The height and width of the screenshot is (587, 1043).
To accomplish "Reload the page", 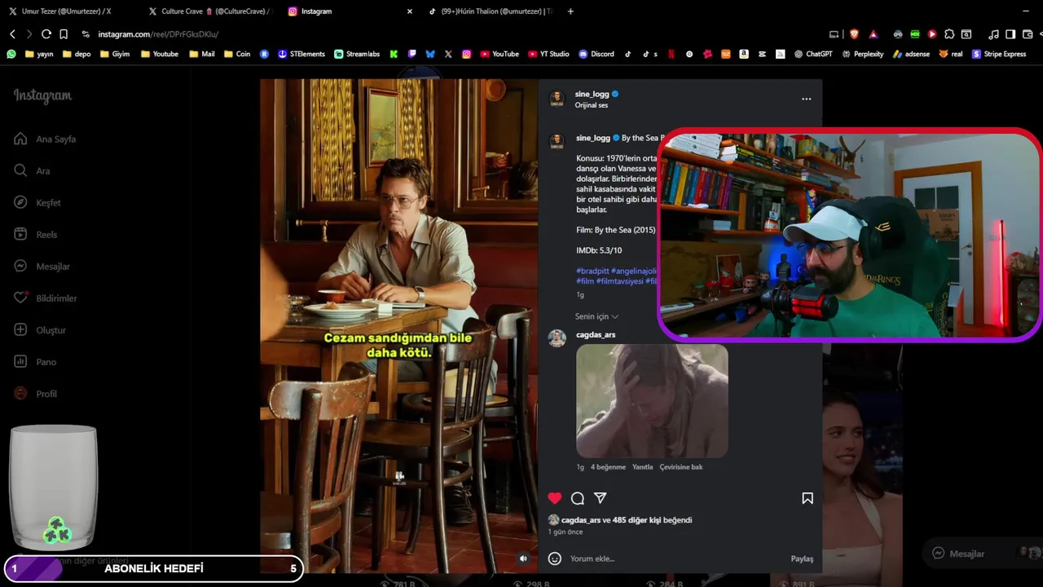I will [x=46, y=34].
